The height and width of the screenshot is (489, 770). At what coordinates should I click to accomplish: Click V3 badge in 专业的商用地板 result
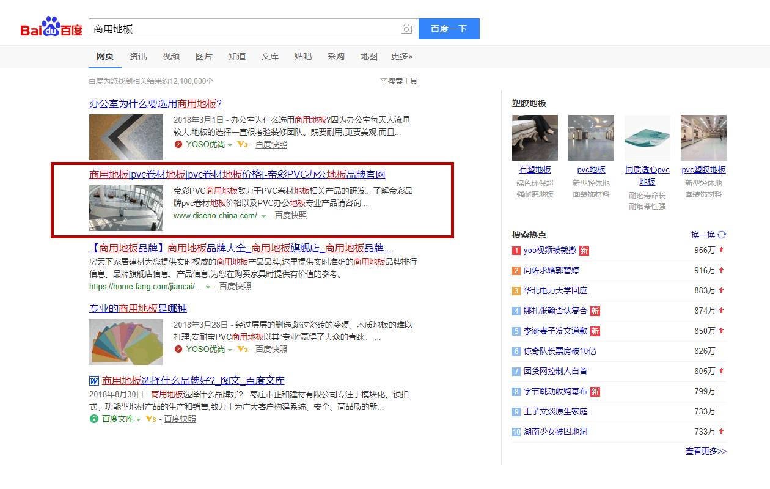242,350
